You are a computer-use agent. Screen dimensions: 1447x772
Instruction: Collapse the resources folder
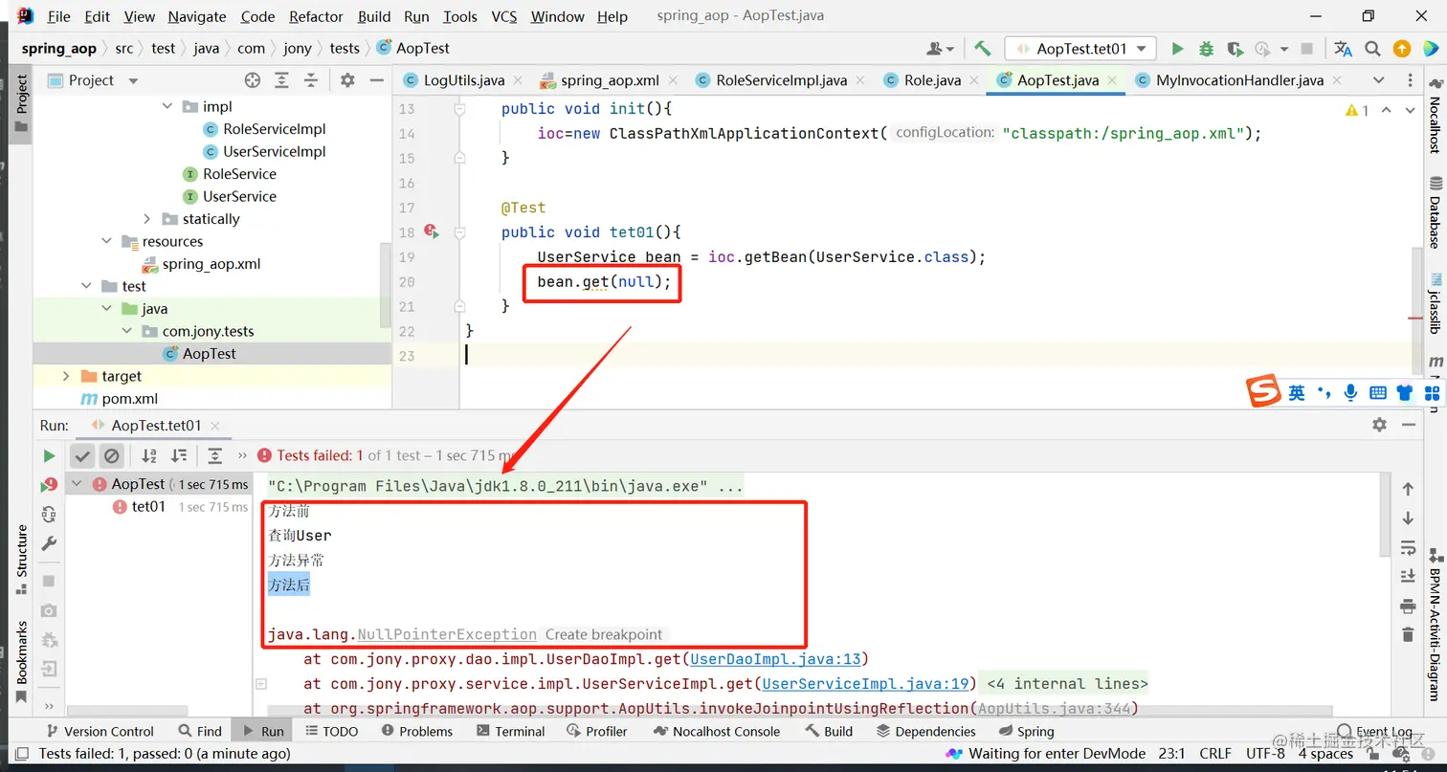[x=107, y=242]
